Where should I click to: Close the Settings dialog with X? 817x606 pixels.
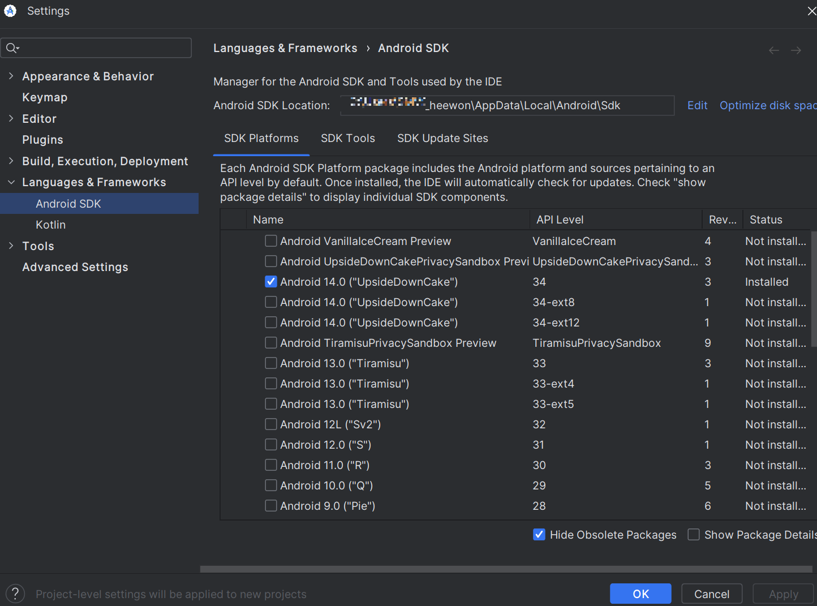point(811,11)
